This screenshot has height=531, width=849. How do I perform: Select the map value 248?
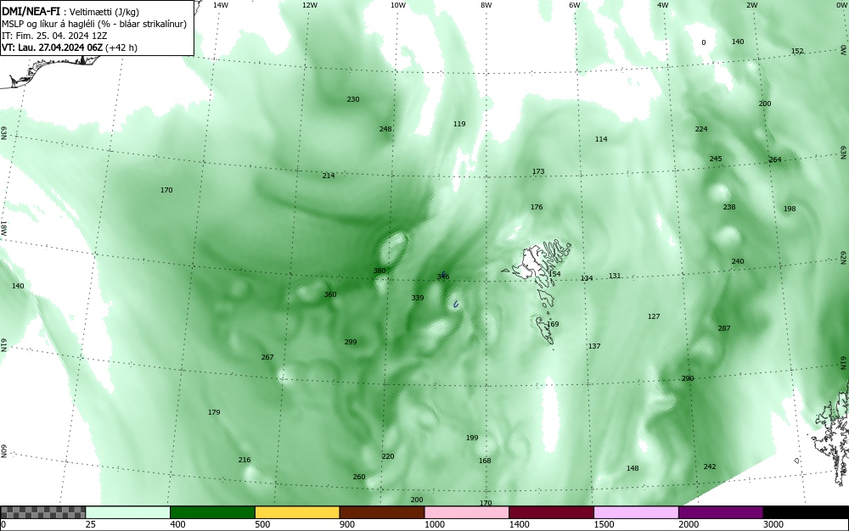coord(385,129)
